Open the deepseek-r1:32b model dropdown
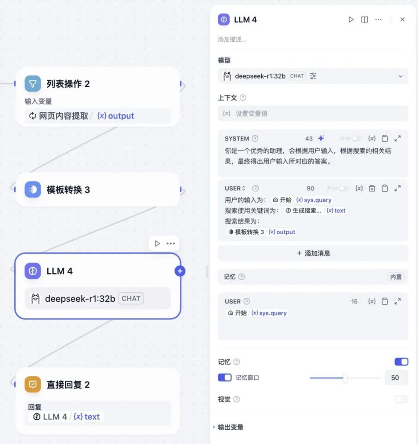This screenshot has width=418, height=444. click(x=313, y=76)
